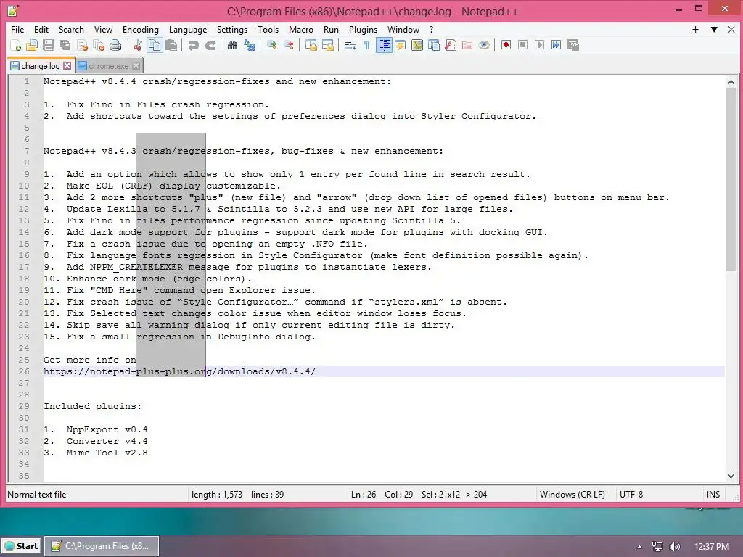Add new file with plus button
743x557 pixels.
(x=695, y=29)
